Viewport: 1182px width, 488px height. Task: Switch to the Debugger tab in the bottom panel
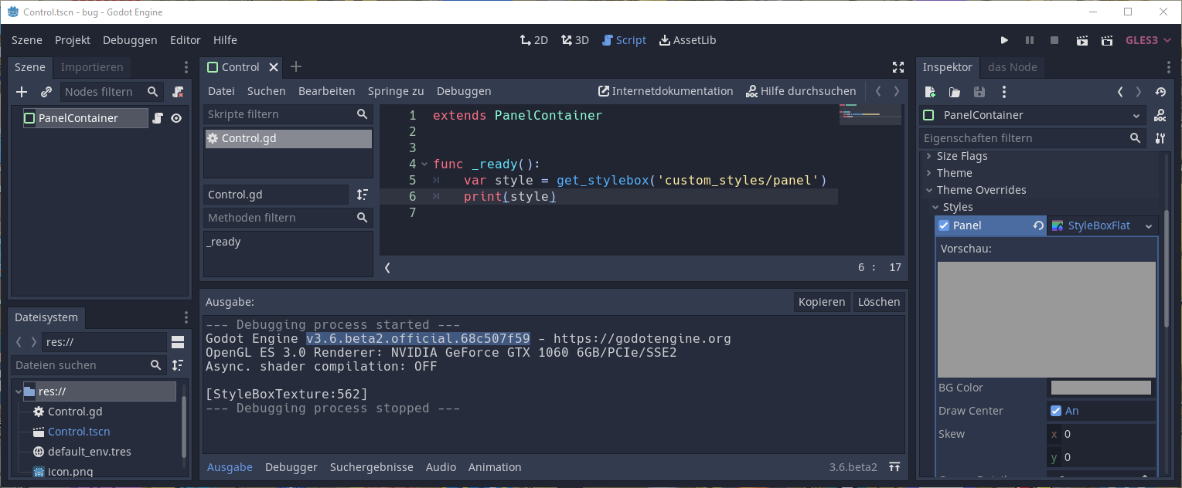pos(291,466)
